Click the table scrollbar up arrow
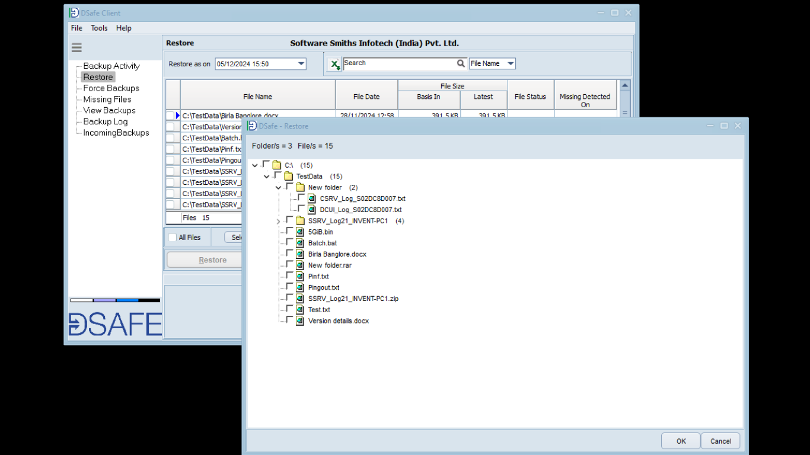Screen dimensions: 810x455 pyautogui.click(x=624, y=86)
